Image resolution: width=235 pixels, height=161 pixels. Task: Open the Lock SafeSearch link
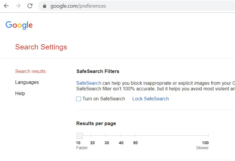[x=150, y=99]
